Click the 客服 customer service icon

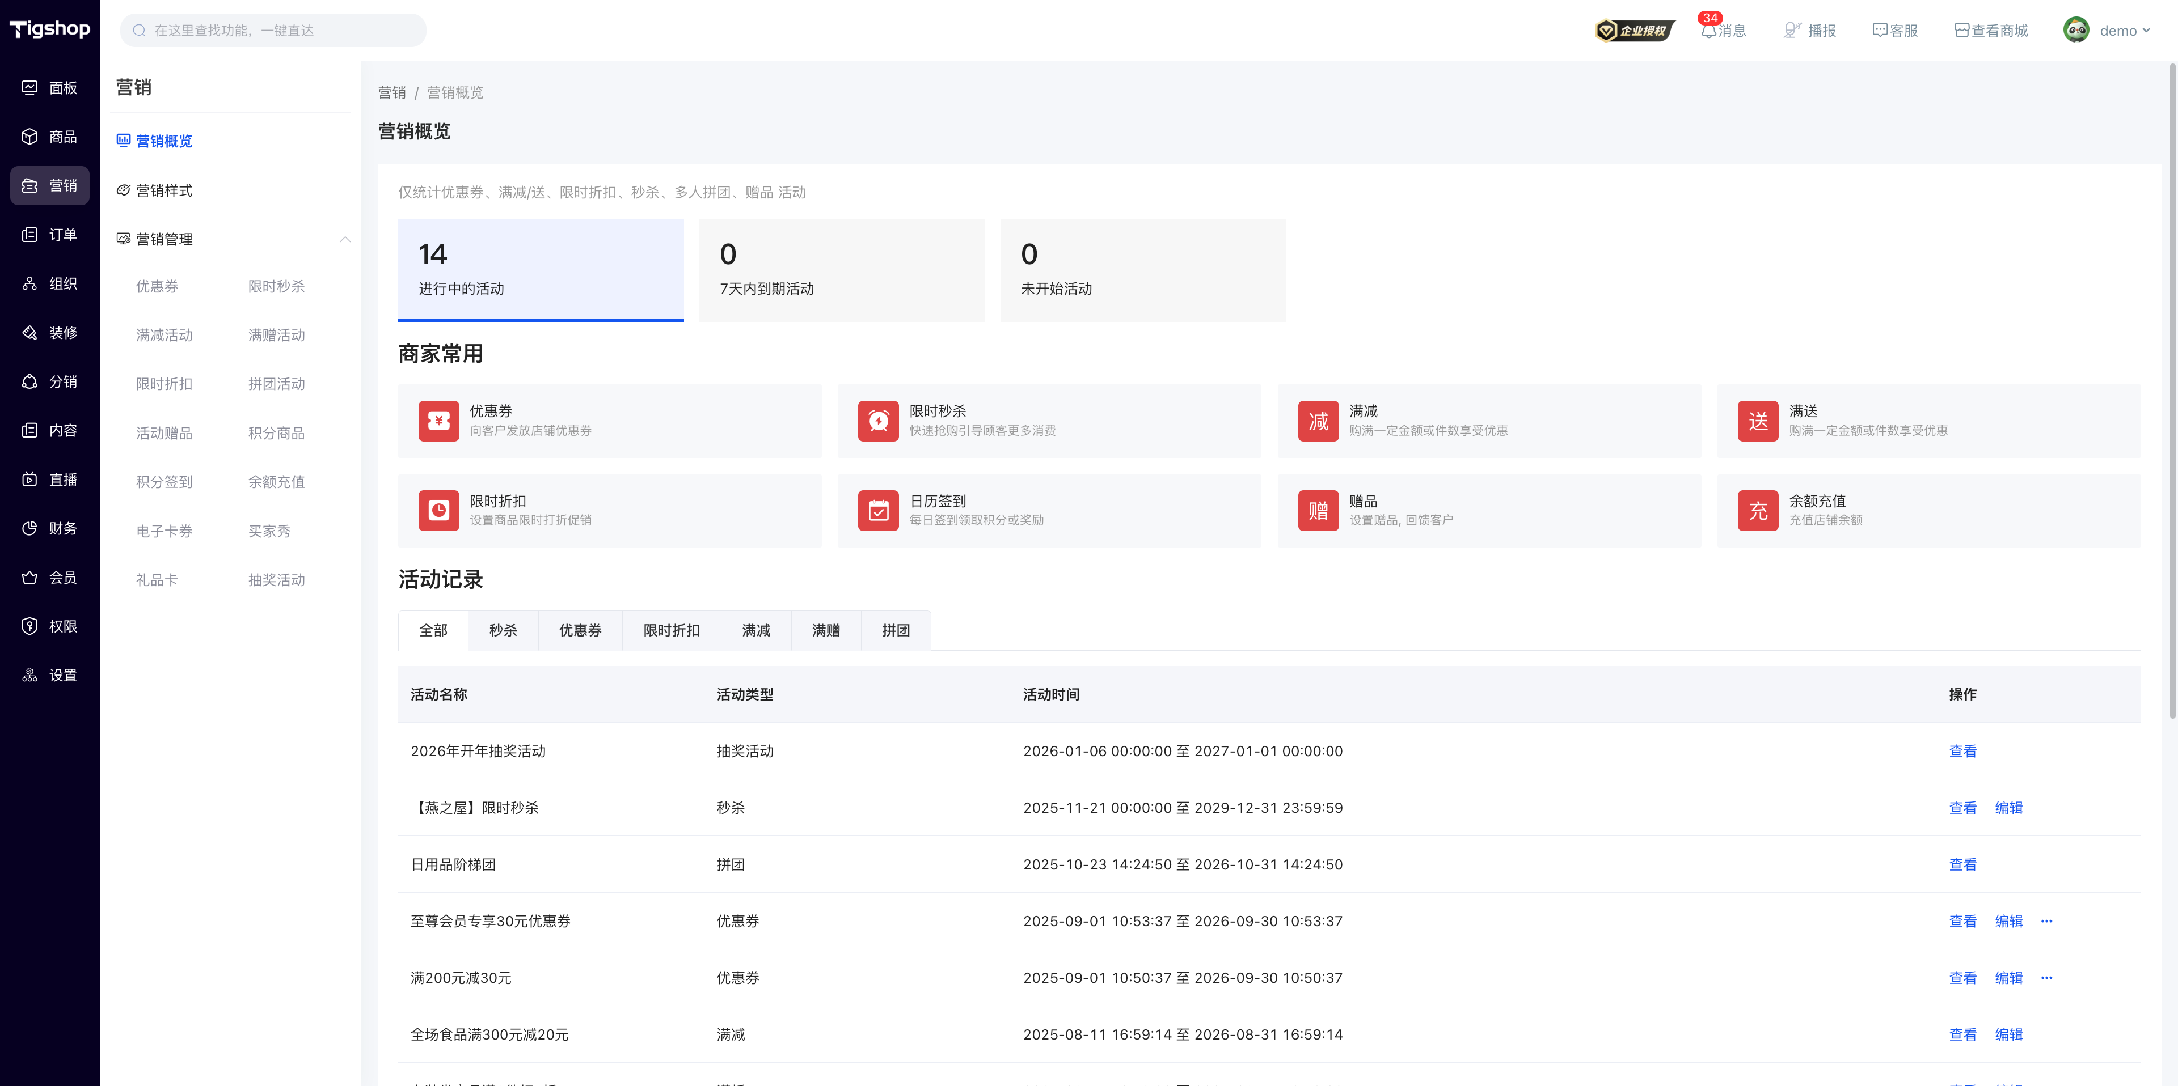tap(1880, 31)
